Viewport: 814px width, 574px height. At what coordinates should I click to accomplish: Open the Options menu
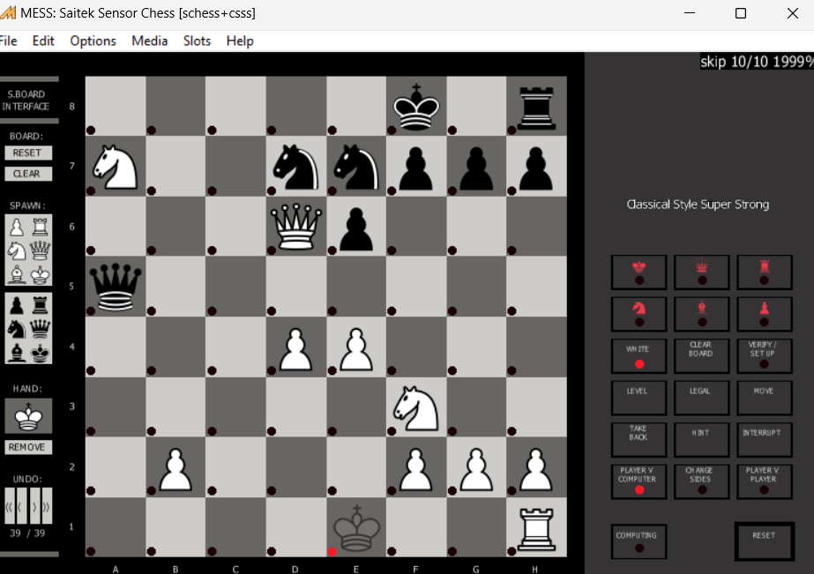[x=93, y=41]
